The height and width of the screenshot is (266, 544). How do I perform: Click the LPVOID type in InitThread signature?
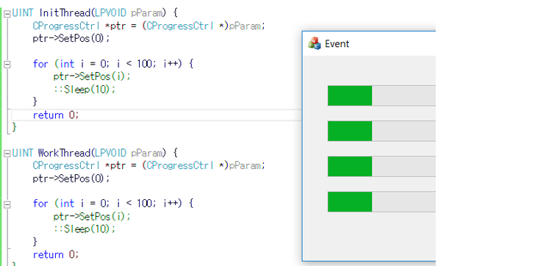(x=111, y=13)
